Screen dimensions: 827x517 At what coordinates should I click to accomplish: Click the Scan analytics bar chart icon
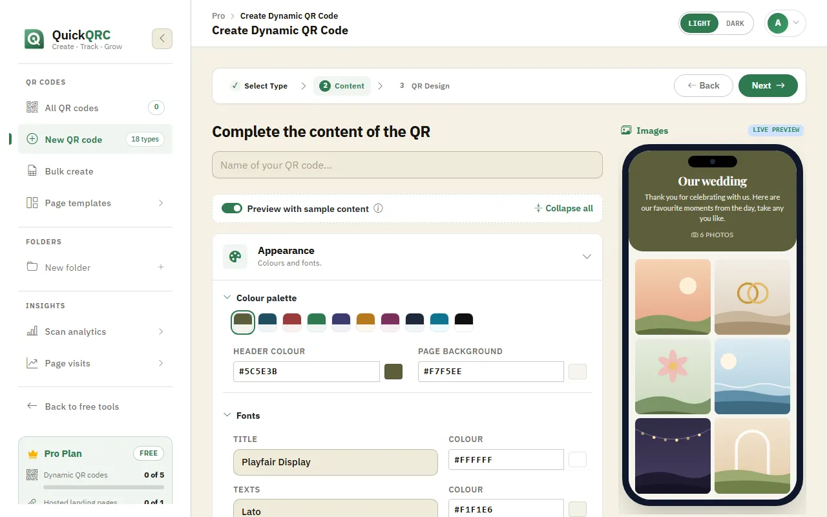point(32,331)
